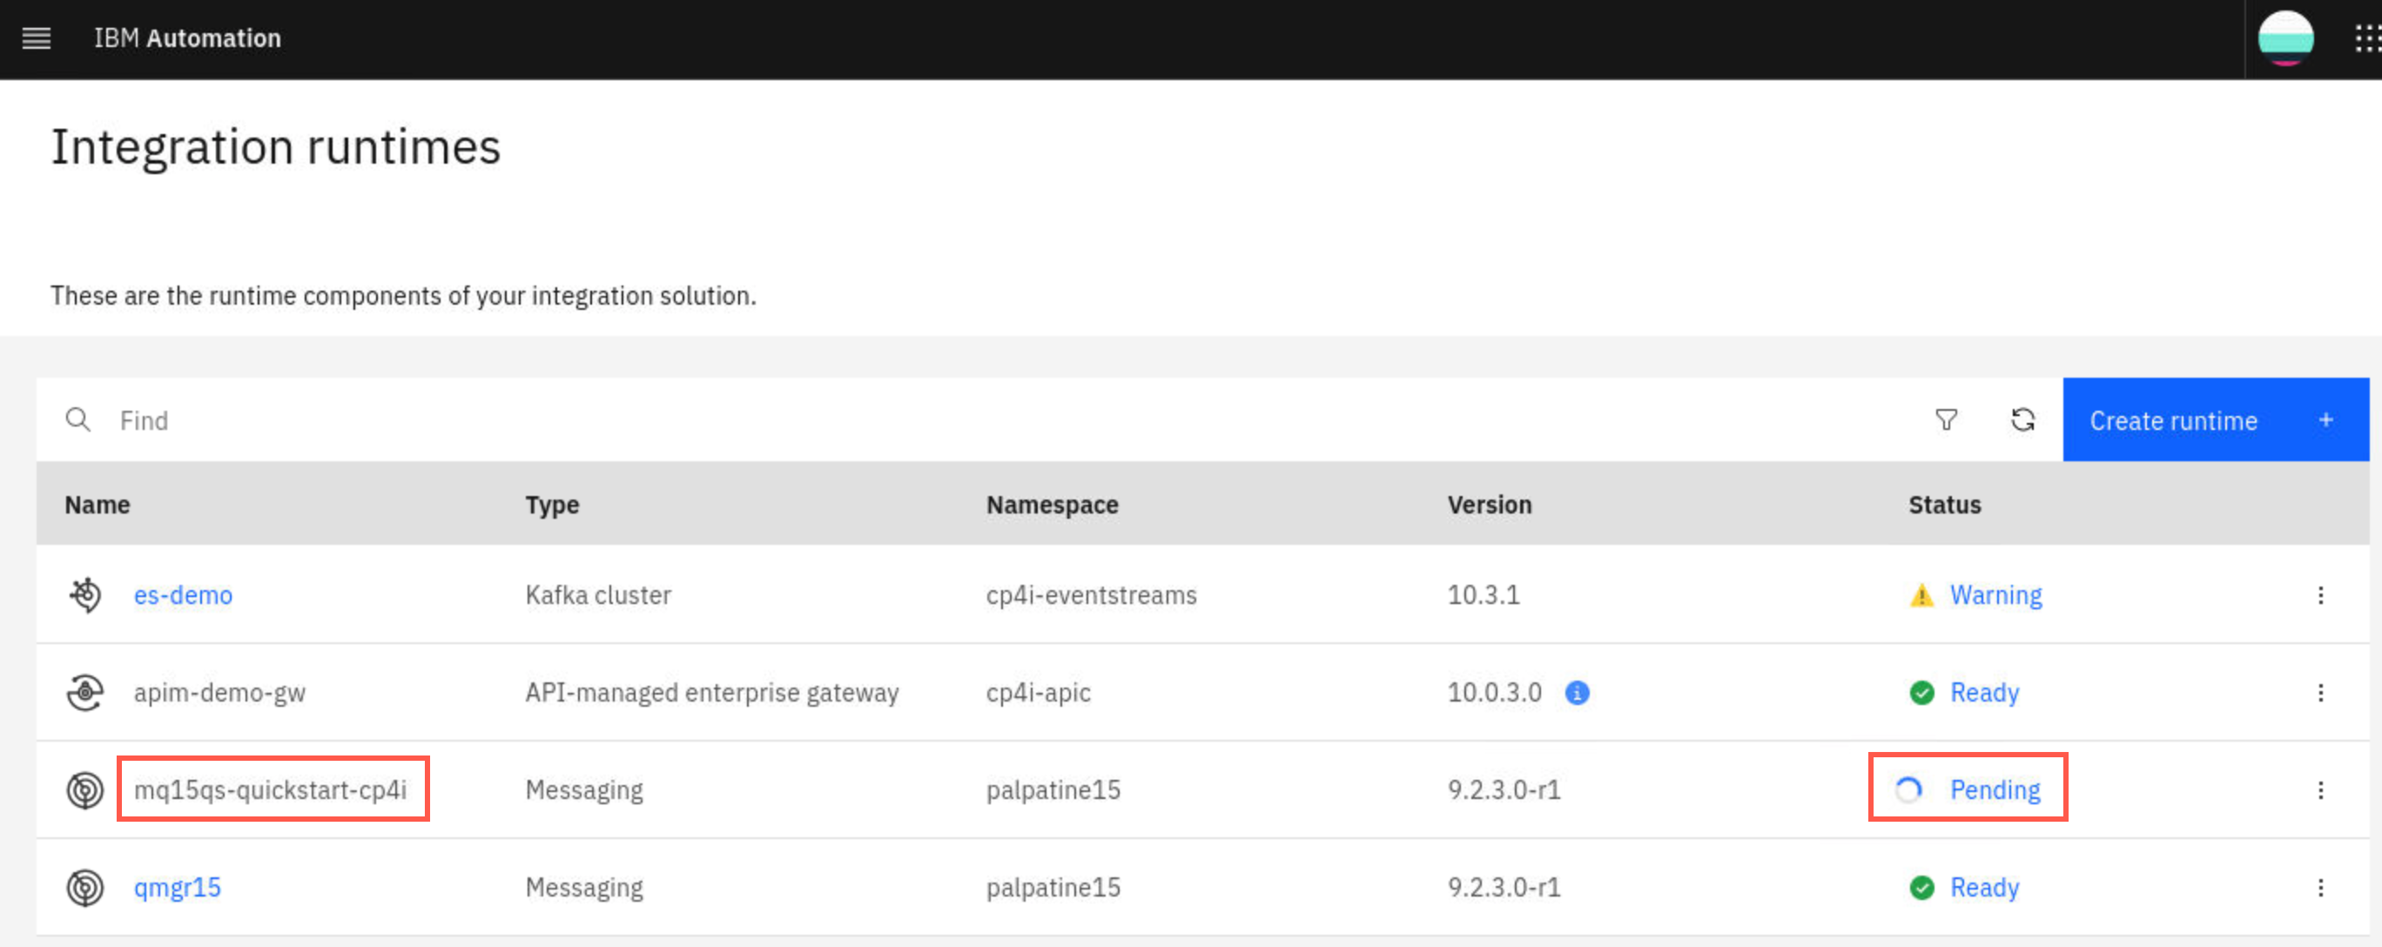
Task: Open the overflow menu for mq15qs-quickstart-cp4i
Action: pyautogui.click(x=2320, y=789)
